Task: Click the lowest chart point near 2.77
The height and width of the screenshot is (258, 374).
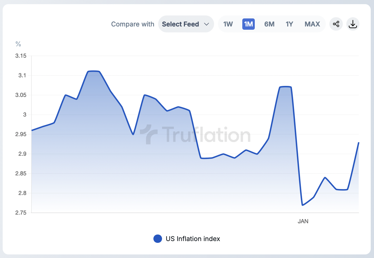Action: click(x=302, y=205)
